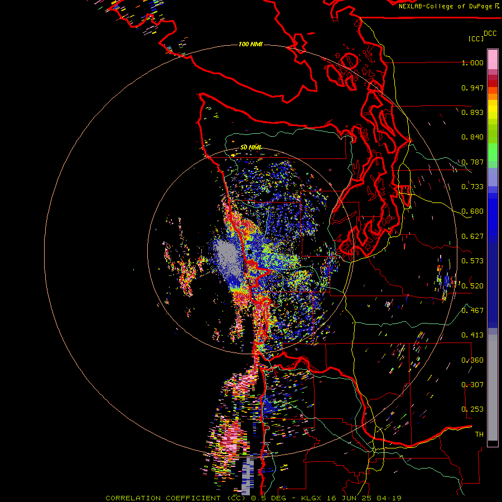Select the 50 NMI range ring label
502x502 pixels.
click(250, 147)
